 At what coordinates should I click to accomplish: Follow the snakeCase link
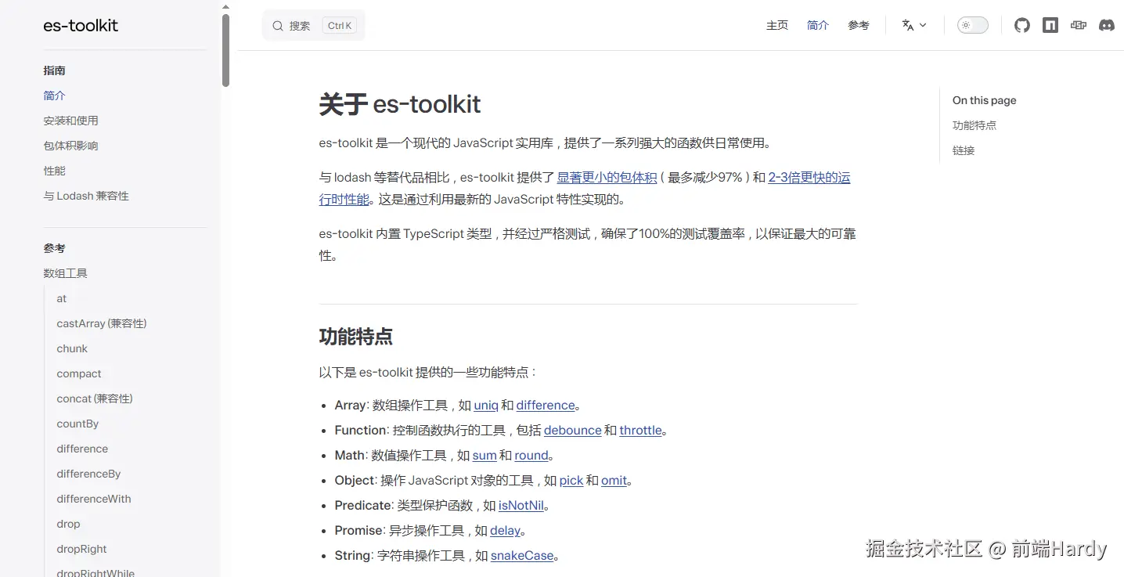[x=522, y=556]
